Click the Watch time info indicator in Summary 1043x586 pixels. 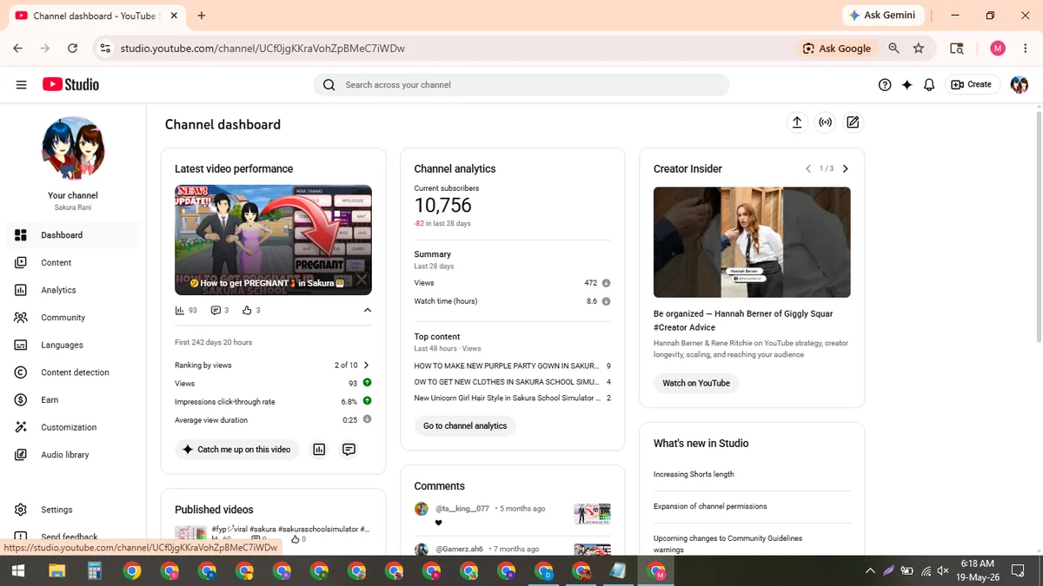point(606,301)
